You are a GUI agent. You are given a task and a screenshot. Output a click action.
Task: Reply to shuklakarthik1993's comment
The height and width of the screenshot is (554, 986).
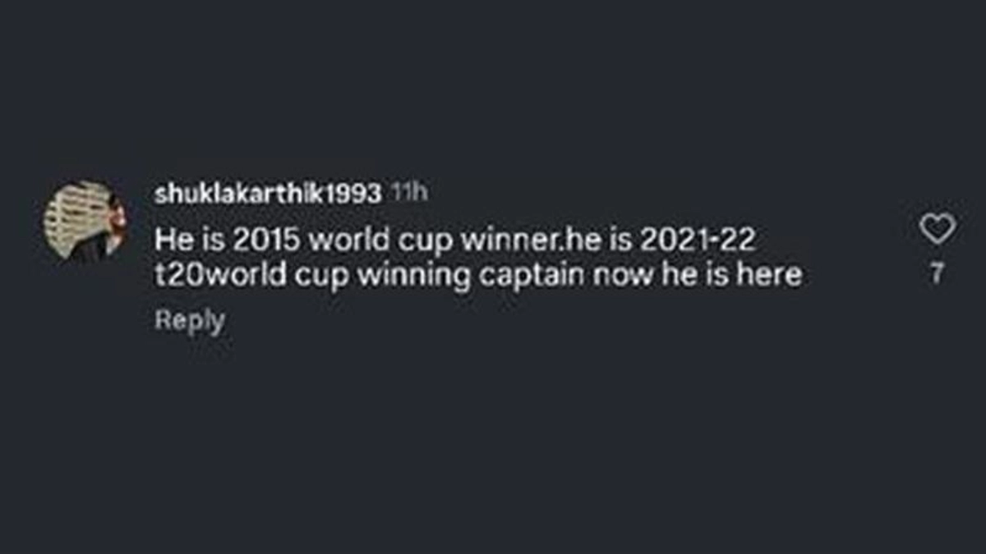pyautogui.click(x=189, y=321)
